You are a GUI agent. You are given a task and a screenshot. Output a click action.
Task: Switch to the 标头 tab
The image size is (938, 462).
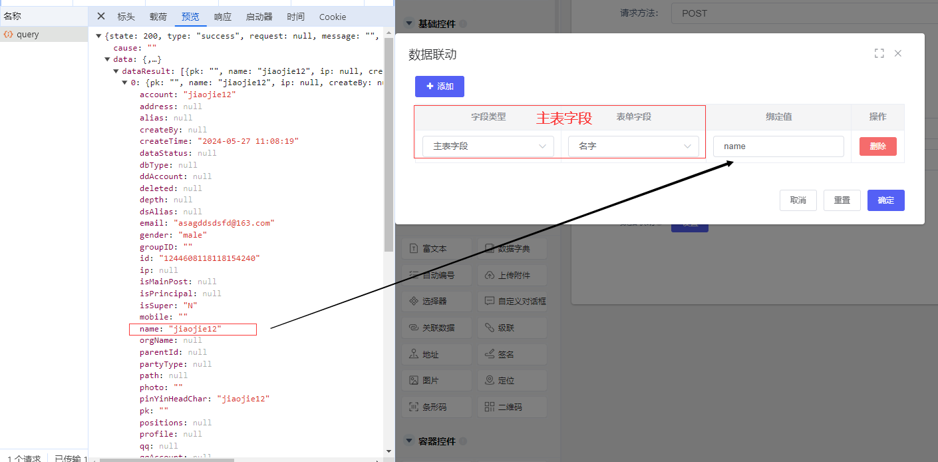(x=126, y=17)
